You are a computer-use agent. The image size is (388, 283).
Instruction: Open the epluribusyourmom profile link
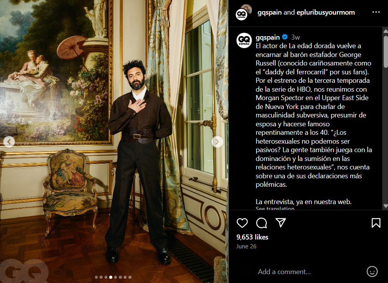[x=326, y=12]
